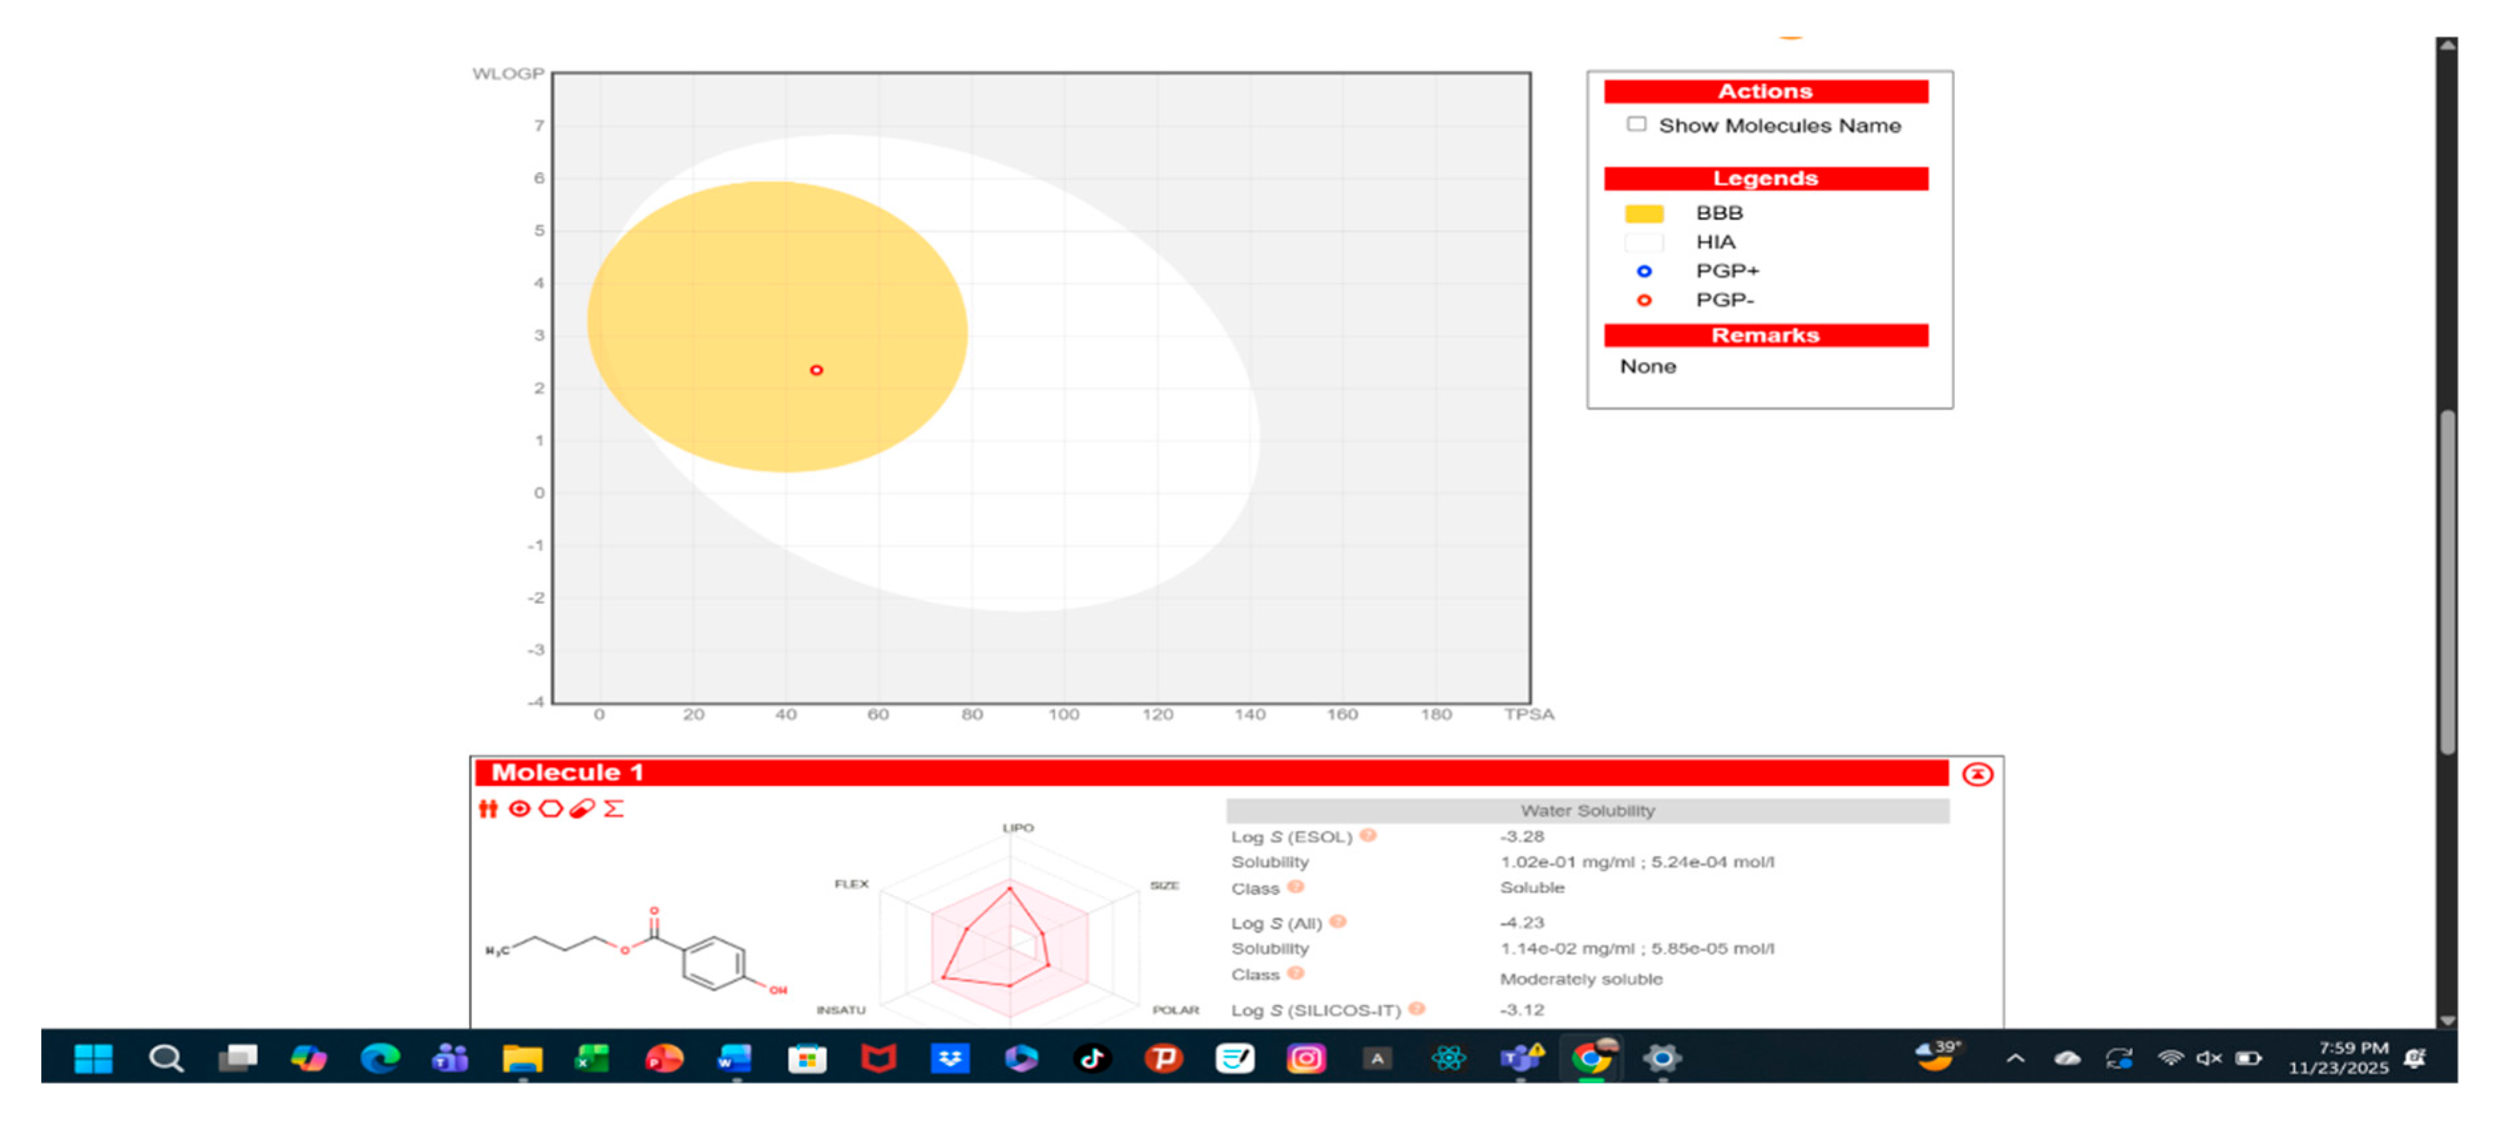Screen dimensions: 2499x1136
Task: Click the red PGP- molecule point on plot
Action: [x=816, y=370]
